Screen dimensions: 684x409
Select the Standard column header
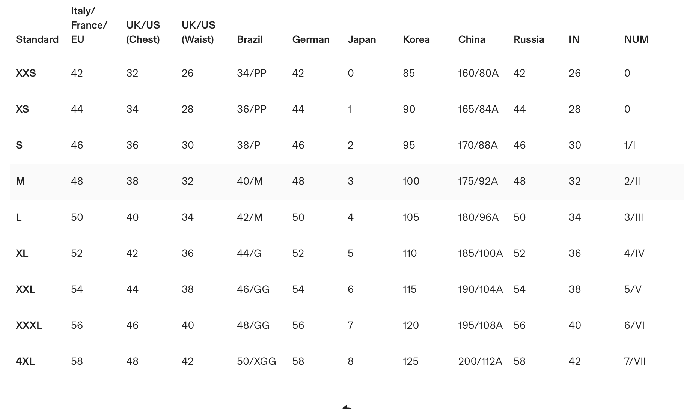(x=37, y=39)
